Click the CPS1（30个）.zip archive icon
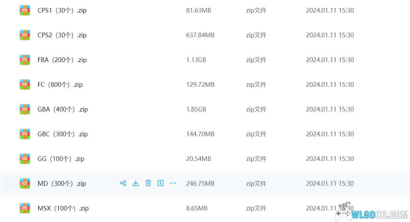The width and height of the screenshot is (410, 222). tap(25, 10)
